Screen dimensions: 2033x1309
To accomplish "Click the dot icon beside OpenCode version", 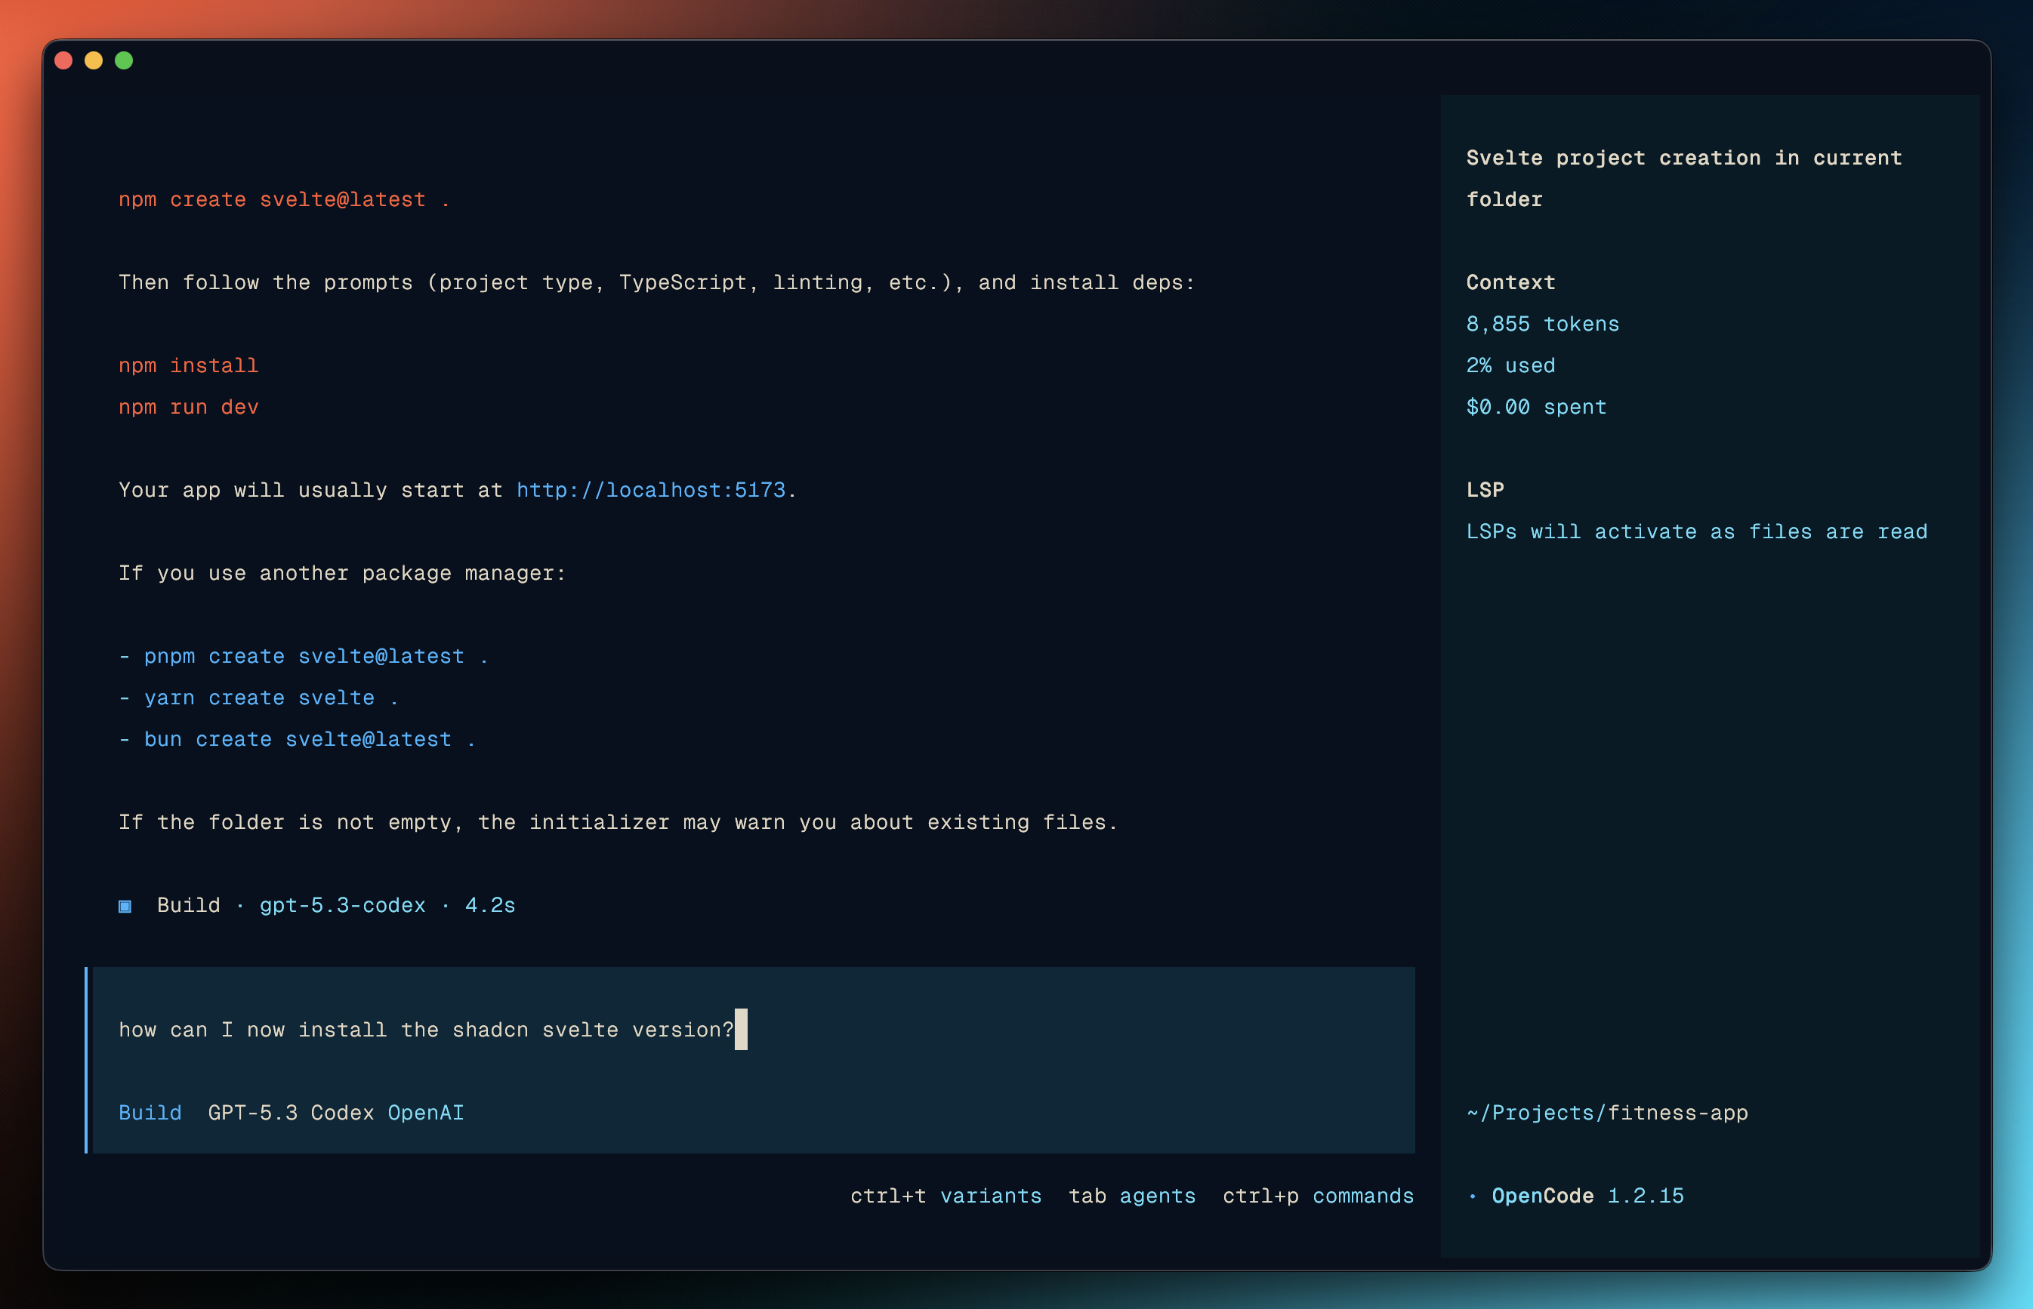I will click(x=1473, y=1197).
